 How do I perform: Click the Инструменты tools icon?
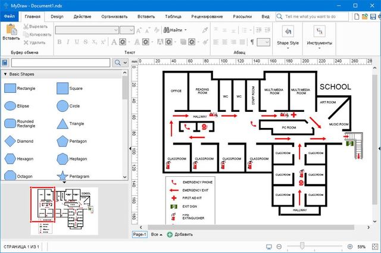point(319,31)
